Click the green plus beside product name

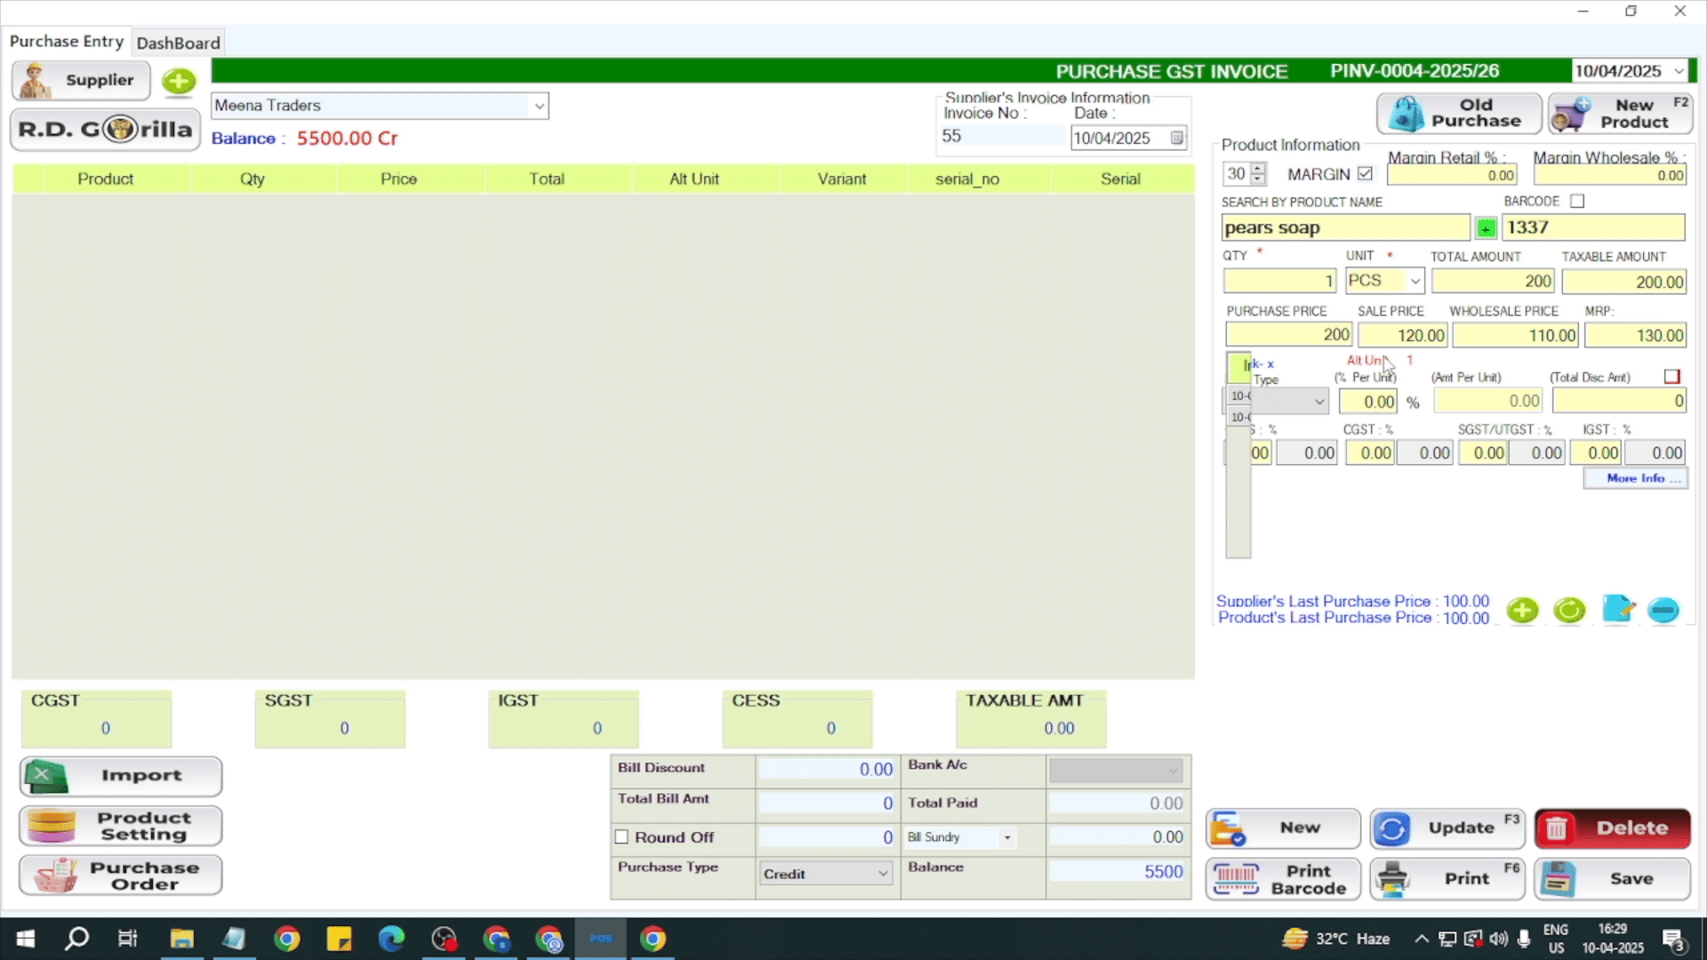point(1486,228)
